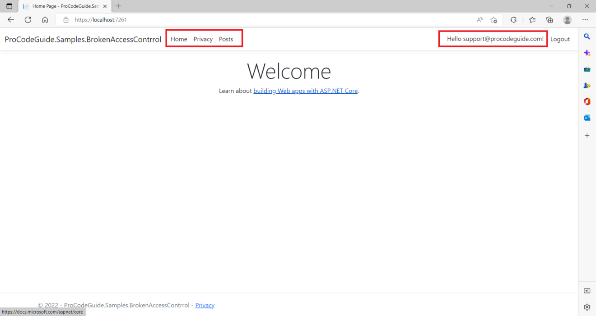The width and height of the screenshot is (596, 316).
Task: Open sidebar customization settings
Action: 587,307
